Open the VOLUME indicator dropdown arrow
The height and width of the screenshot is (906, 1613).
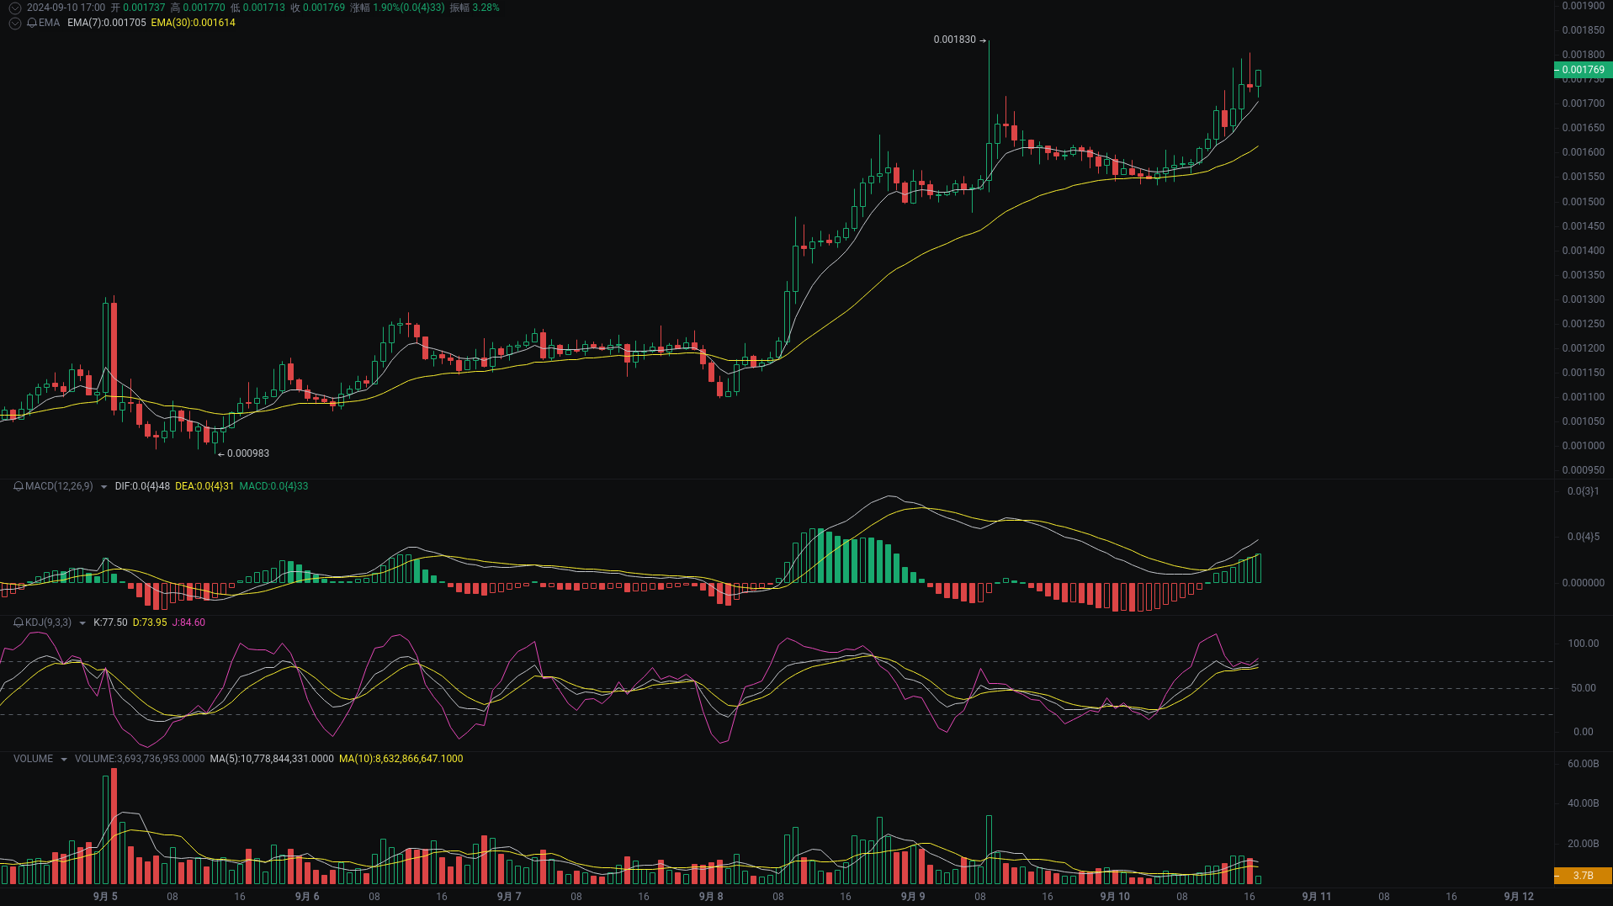coord(63,759)
